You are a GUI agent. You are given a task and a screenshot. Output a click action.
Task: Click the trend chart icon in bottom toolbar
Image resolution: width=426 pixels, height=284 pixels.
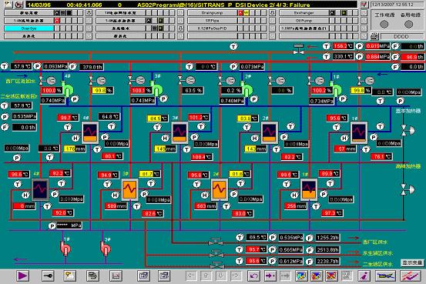[x=116, y=276]
